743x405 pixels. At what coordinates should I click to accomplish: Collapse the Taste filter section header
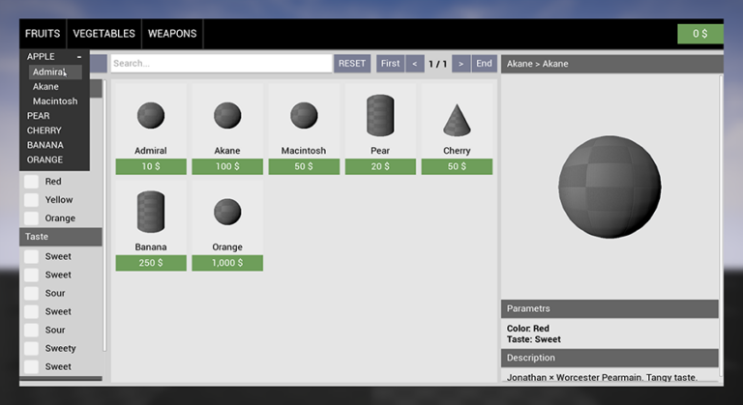tap(61, 237)
